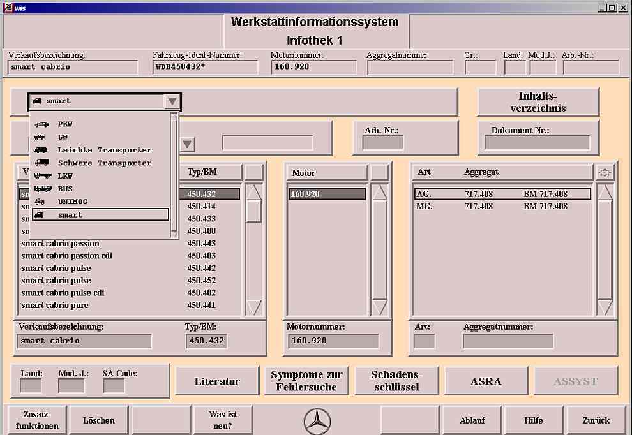The height and width of the screenshot is (435, 632).
Task: Select row 'smart cabrio passion cdi'
Action: click(130, 256)
